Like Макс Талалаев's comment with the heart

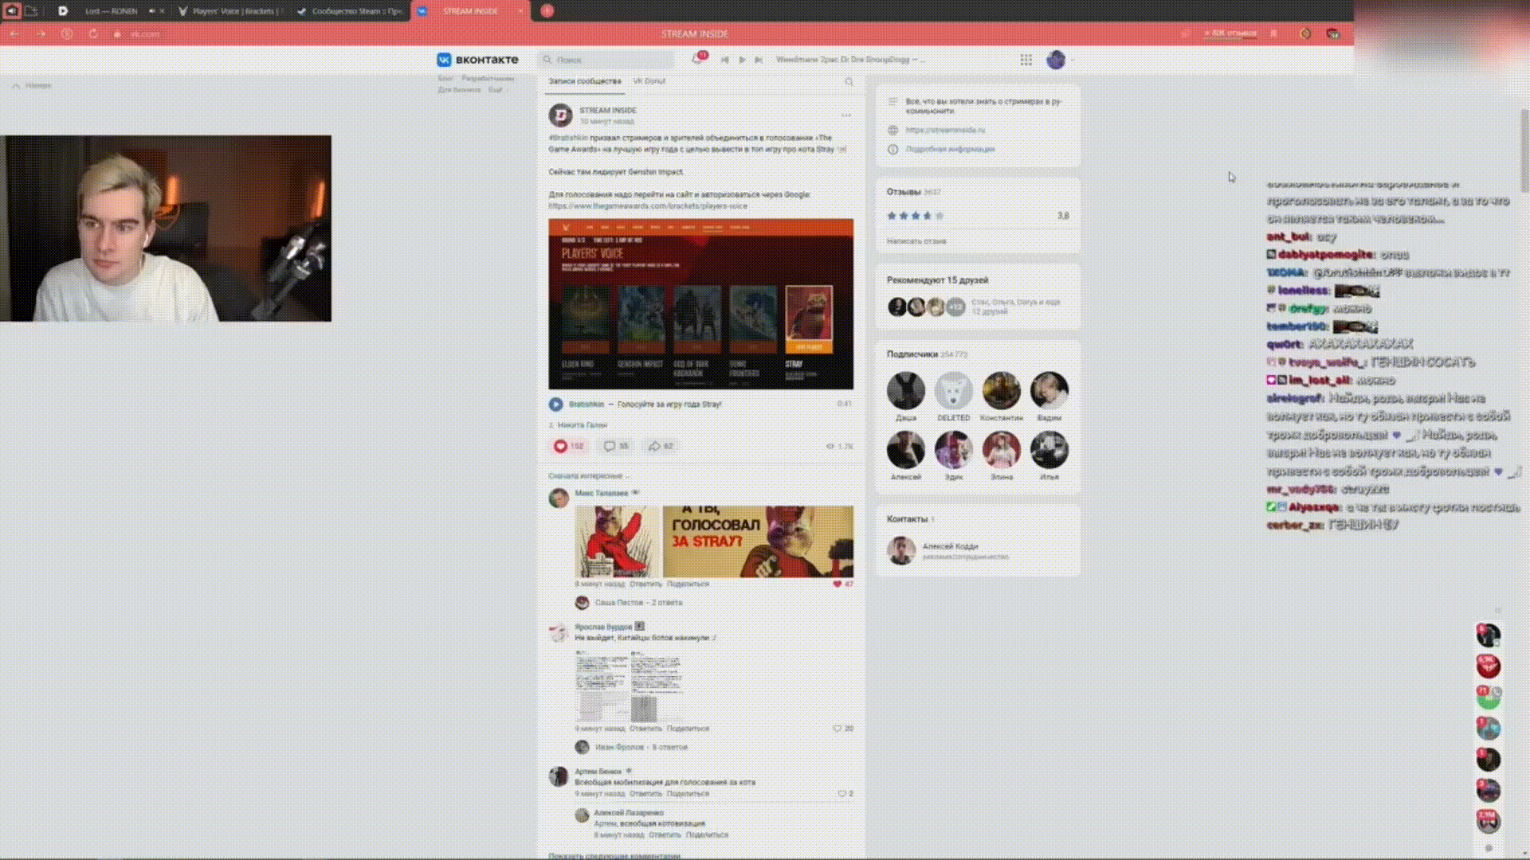coord(838,584)
